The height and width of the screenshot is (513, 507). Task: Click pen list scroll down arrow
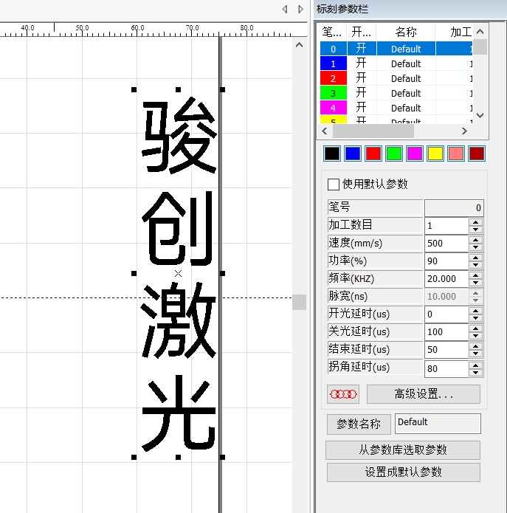coord(480,115)
